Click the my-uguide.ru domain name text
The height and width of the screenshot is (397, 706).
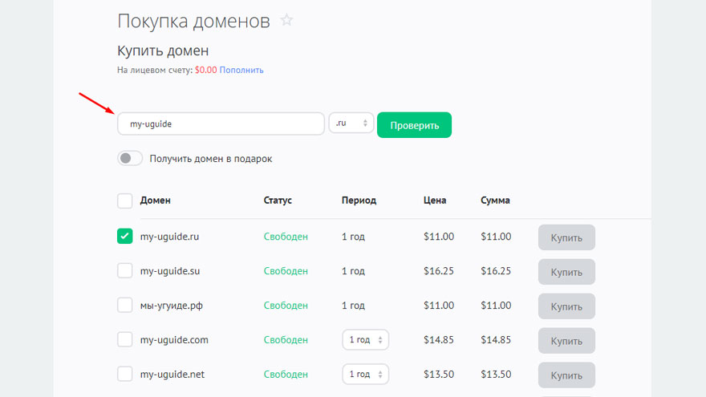tap(169, 237)
